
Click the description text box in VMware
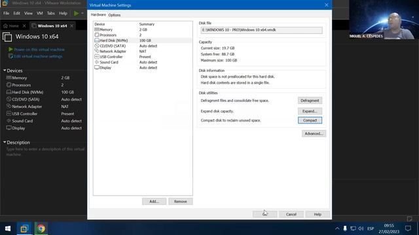(x=45, y=151)
